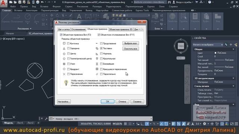The height and width of the screenshot is (134, 239).
Task: Switch to the Отслеживание dialog tab
Action: coord(78,29)
